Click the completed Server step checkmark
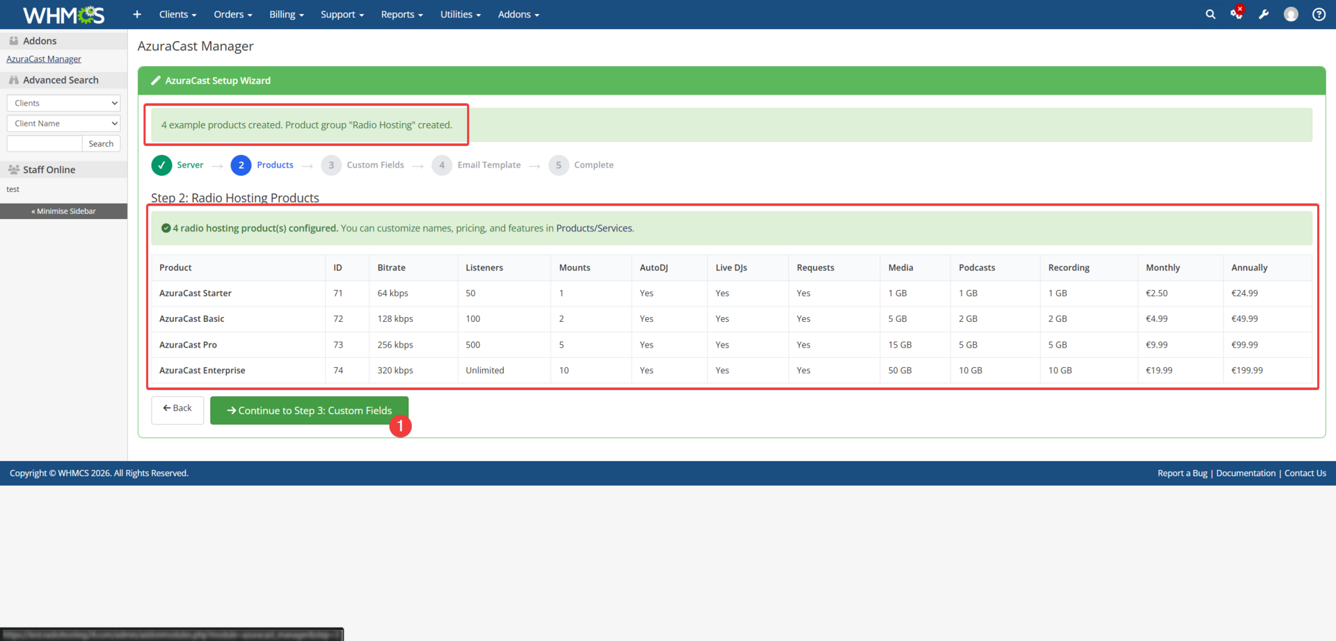This screenshot has height=641, width=1336. coord(161,165)
